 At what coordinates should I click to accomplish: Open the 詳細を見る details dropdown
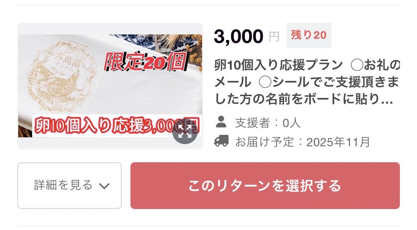pos(69,186)
